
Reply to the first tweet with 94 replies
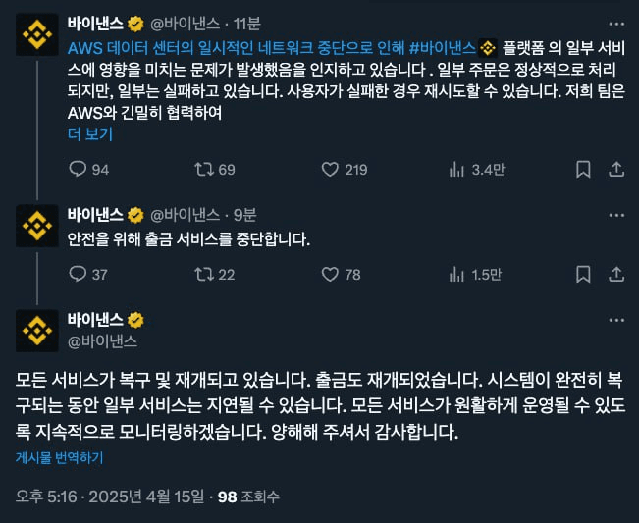coord(79,170)
